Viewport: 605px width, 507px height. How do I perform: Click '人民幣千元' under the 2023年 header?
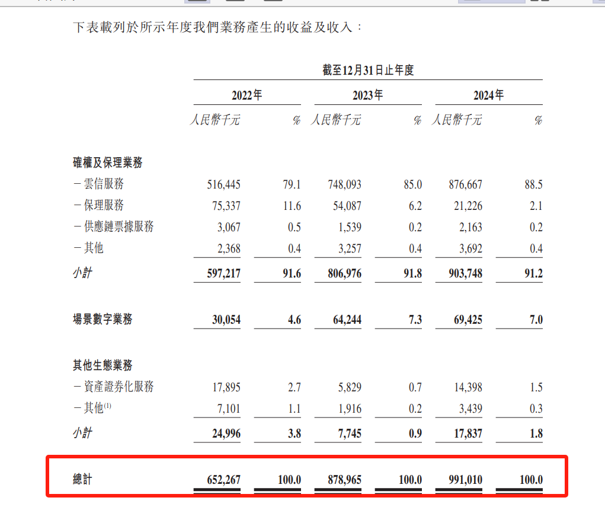tap(335, 120)
